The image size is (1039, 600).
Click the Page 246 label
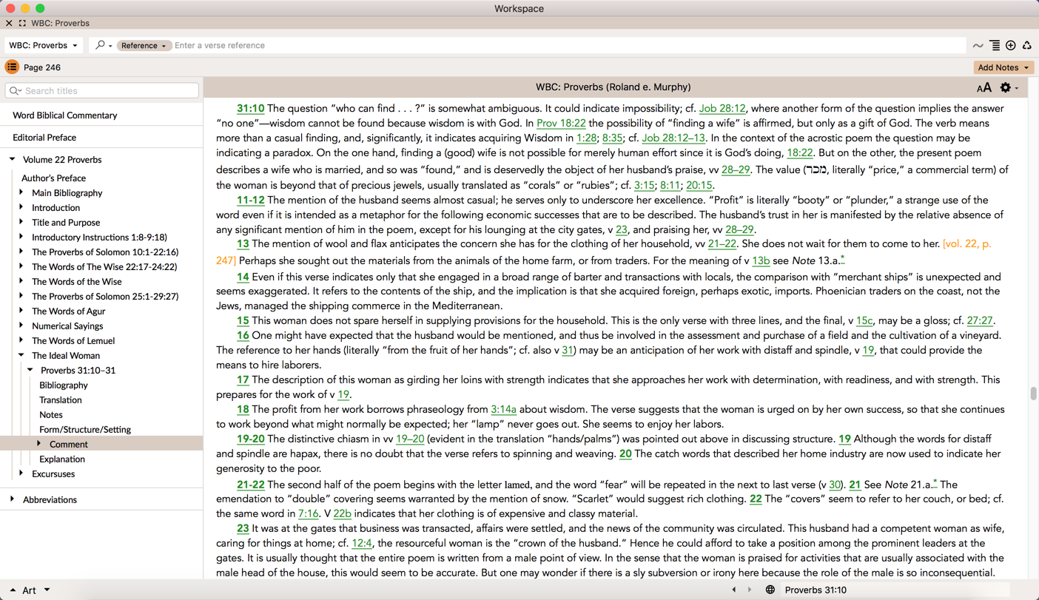[42, 67]
